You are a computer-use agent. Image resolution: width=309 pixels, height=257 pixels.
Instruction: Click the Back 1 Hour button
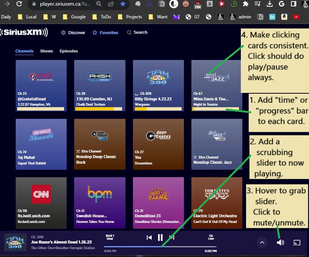tap(110, 237)
